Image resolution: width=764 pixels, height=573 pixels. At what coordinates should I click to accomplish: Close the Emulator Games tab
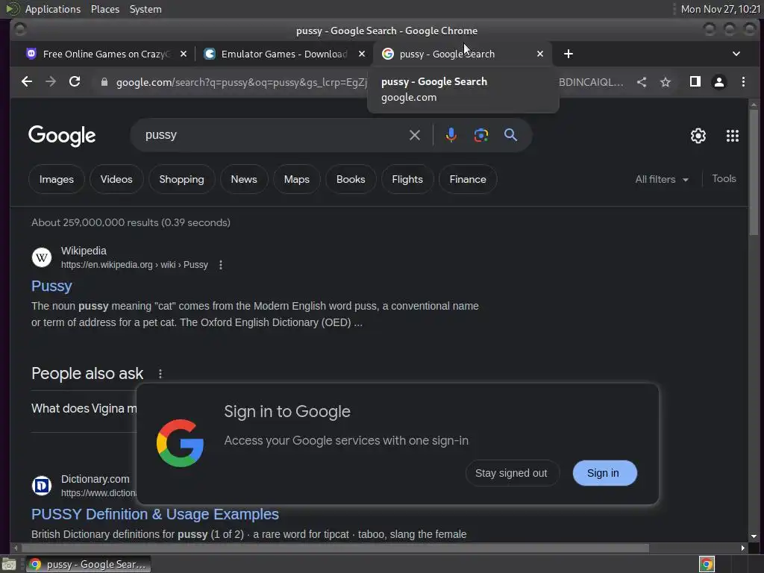pyautogui.click(x=362, y=54)
